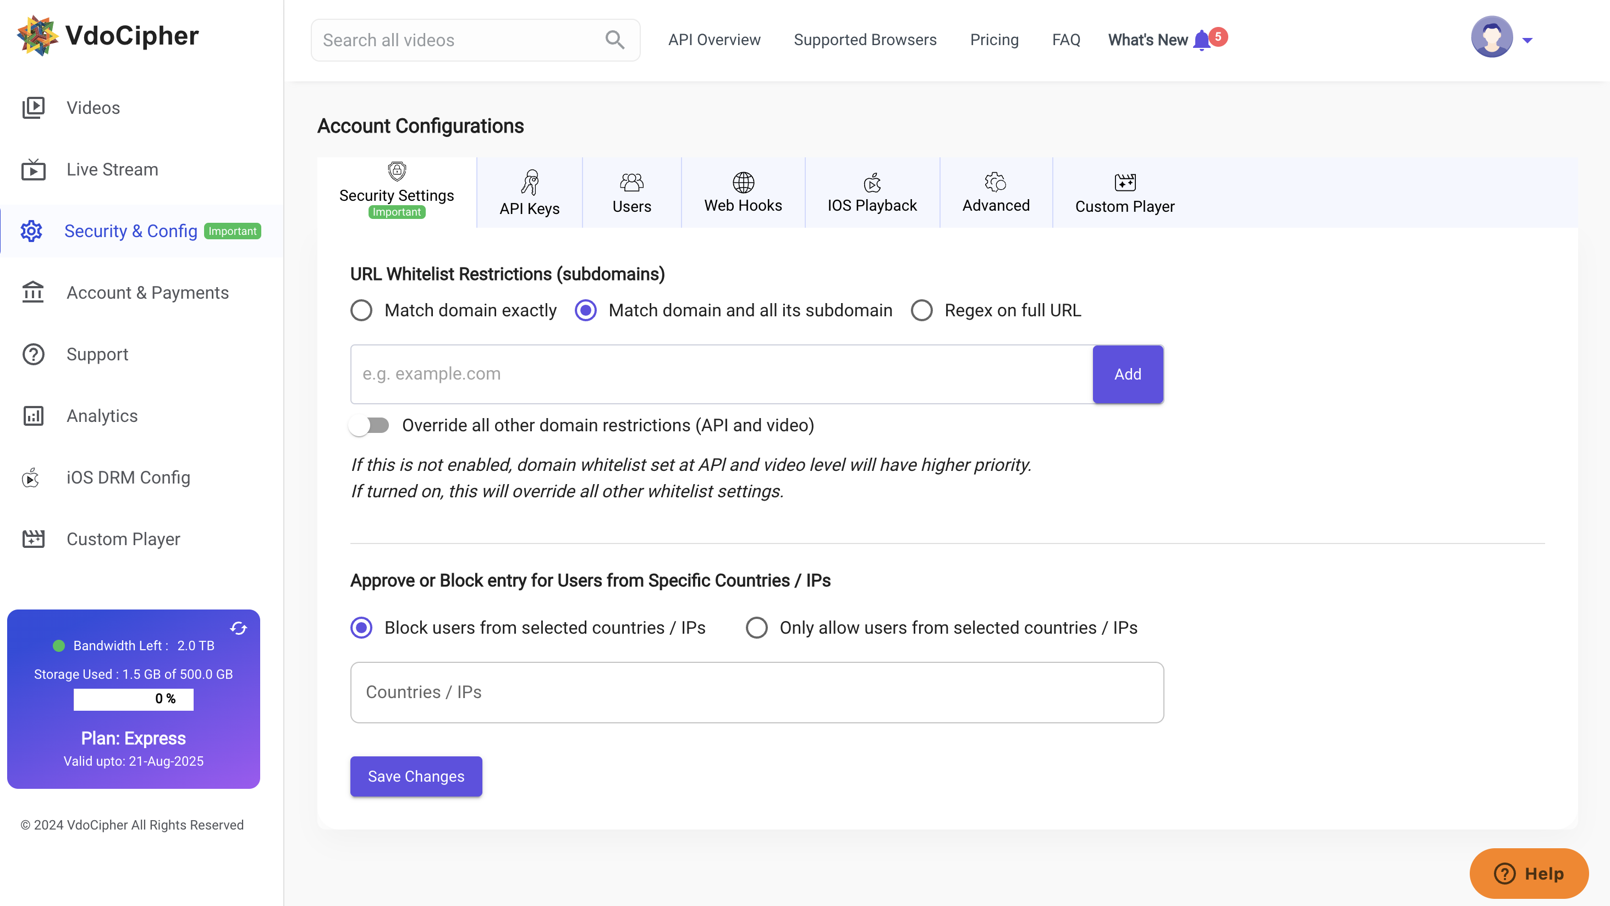
Task: Open the Videos section in sidebar
Action: click(92, 107)
